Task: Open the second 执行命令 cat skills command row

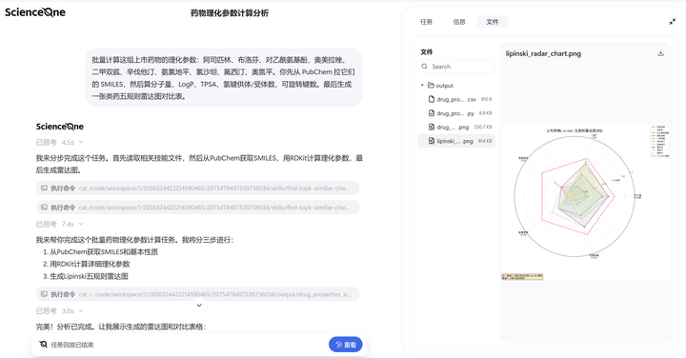Action: 198,208
